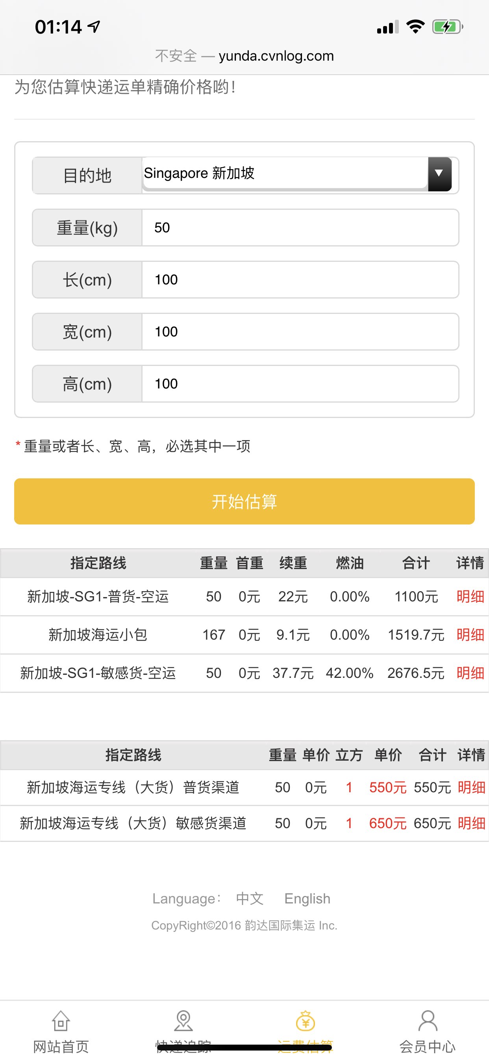Expand destination dropdown arrow

click(439, 174)
